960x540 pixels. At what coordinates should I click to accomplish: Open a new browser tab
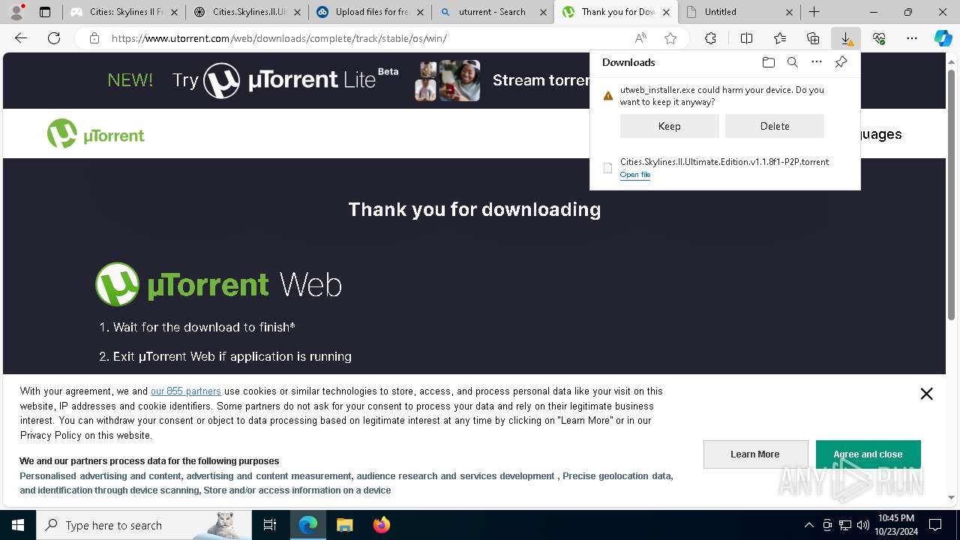pyautogui.click(x=814, y=12)
